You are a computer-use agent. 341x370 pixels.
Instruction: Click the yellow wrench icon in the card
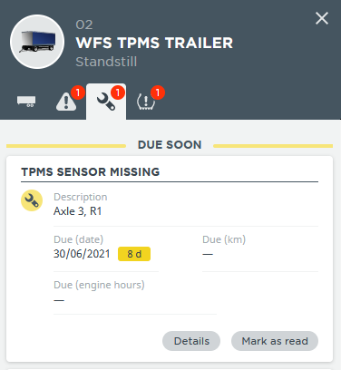point(32,200)
